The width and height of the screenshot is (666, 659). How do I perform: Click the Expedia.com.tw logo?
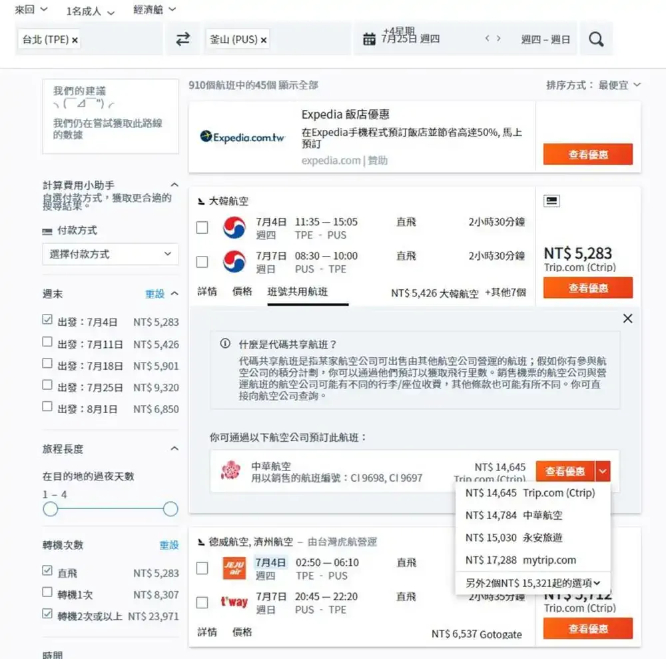point(242,137)
